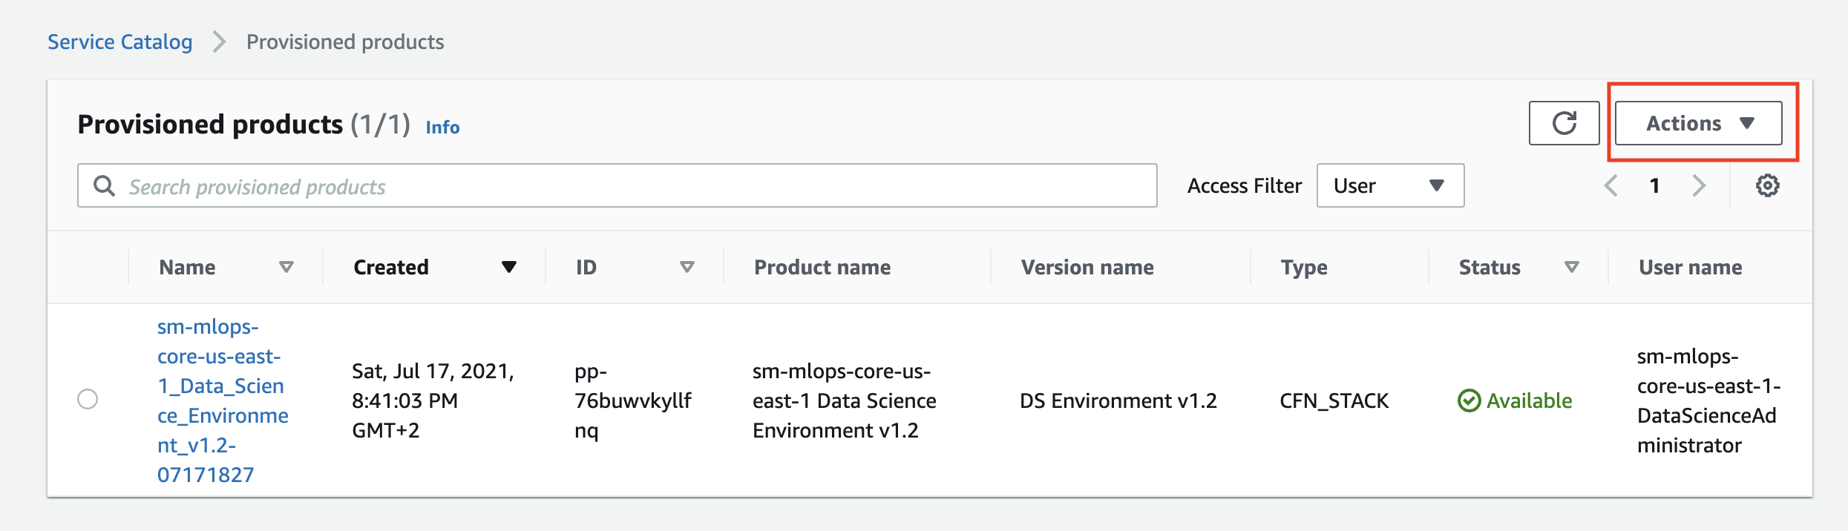Select the sm-mlops-core provisioned product radio
Image resolution: width=1848 pixels, height=531 pixels.
pyautogui.click(x=88, y=399)
